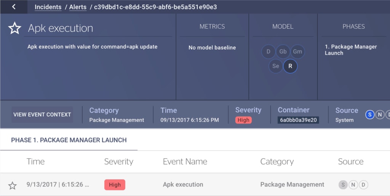Toggle the S source badge in event row
The height and width of the screenshot is (196, 390).
343,185
